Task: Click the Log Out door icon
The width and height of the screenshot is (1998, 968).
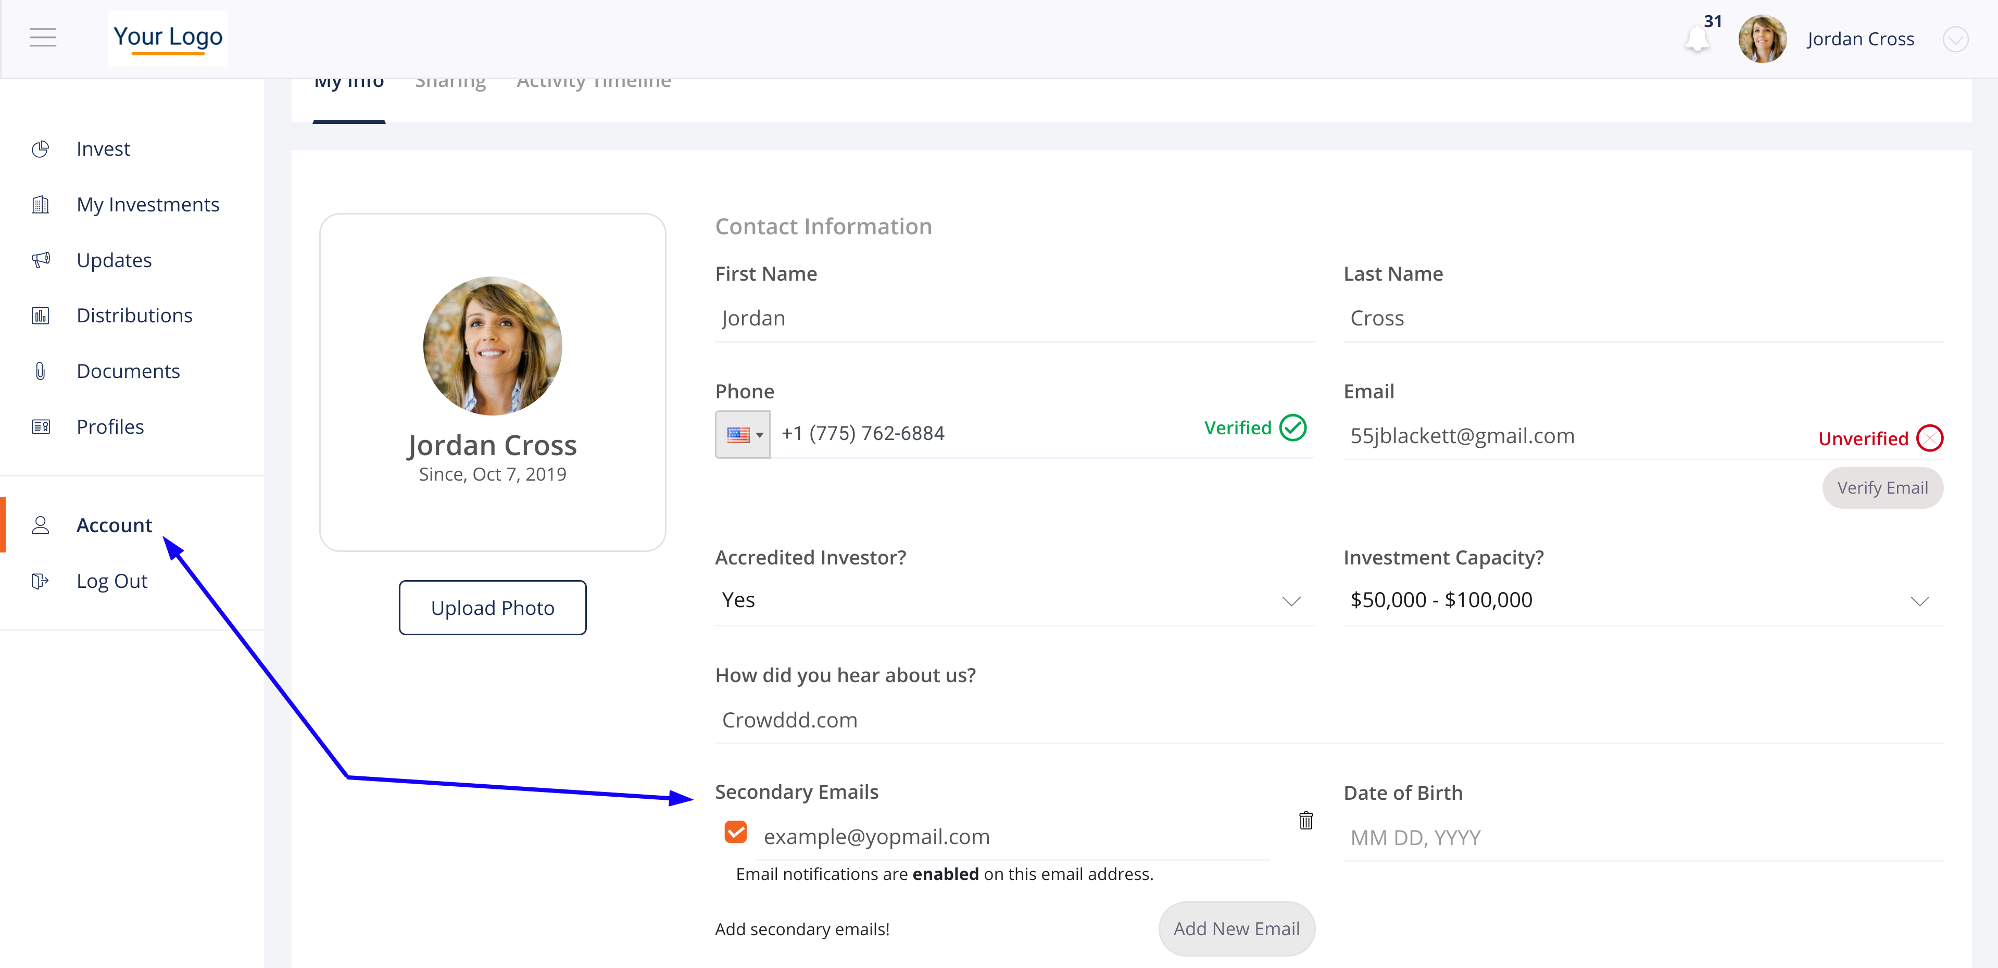Action: click(40, 581)
